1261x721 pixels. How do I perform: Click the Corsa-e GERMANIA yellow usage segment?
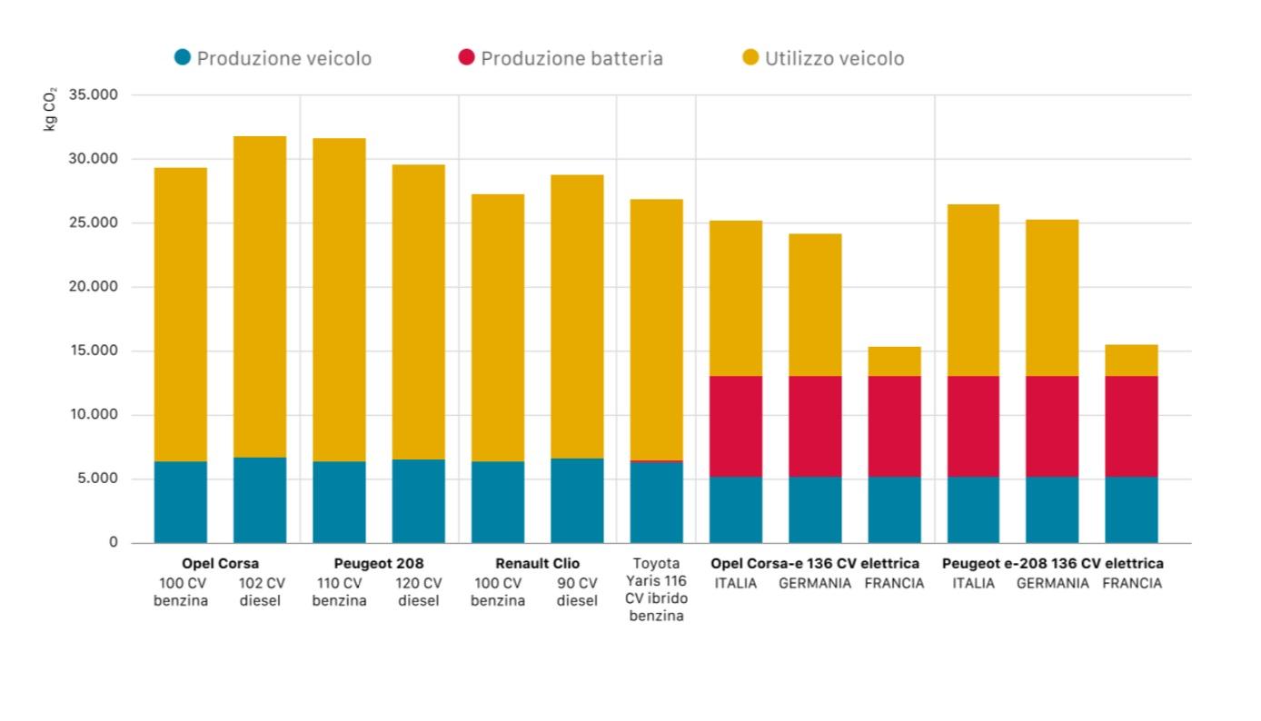[815, 305]
